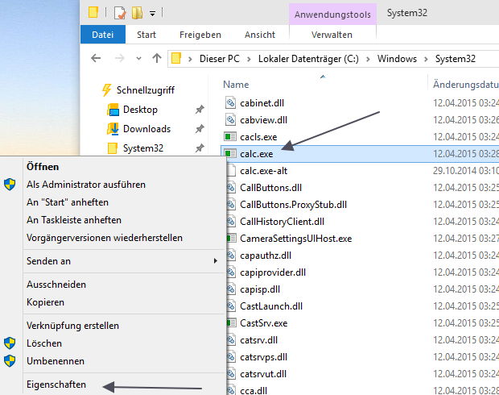Viewport: 499px width, 395px height.
Task: Open the pinned System32 folder in navigation
Action: tap(135, 148)
